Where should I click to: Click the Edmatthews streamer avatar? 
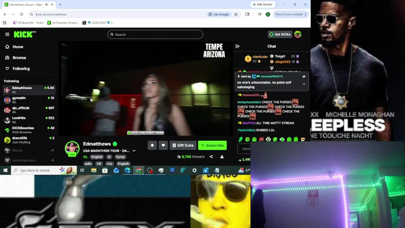click(72, 148)
